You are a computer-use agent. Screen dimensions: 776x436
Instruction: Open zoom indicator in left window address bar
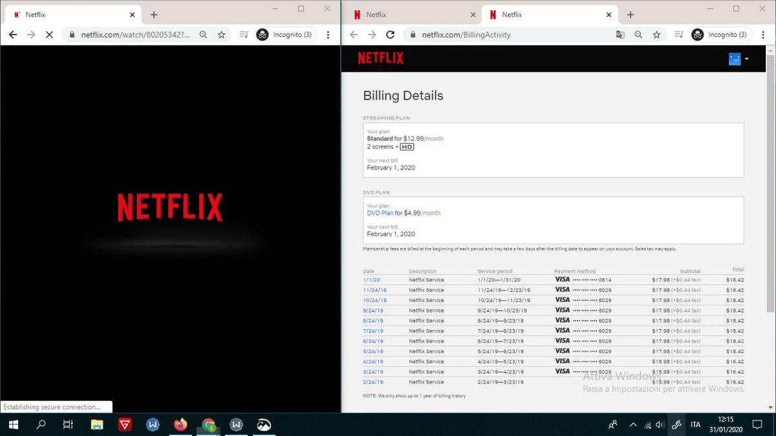click(x=203, y=34)
